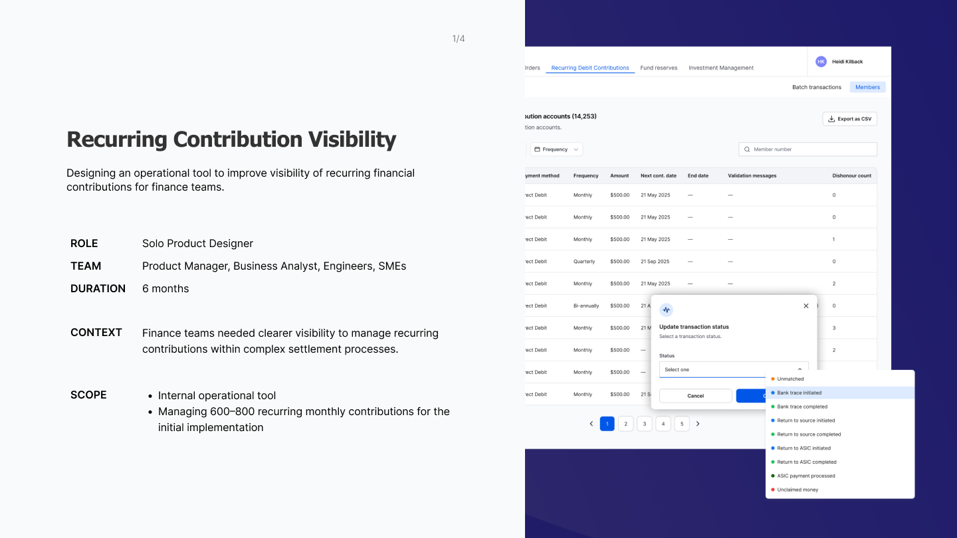957x538 pixels.
Task: Select Return to ASIC completed
Action: (840, 462)
